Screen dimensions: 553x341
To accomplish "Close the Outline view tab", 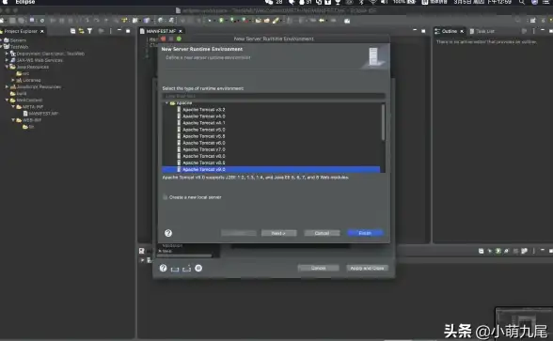I will tap(462, 31).
